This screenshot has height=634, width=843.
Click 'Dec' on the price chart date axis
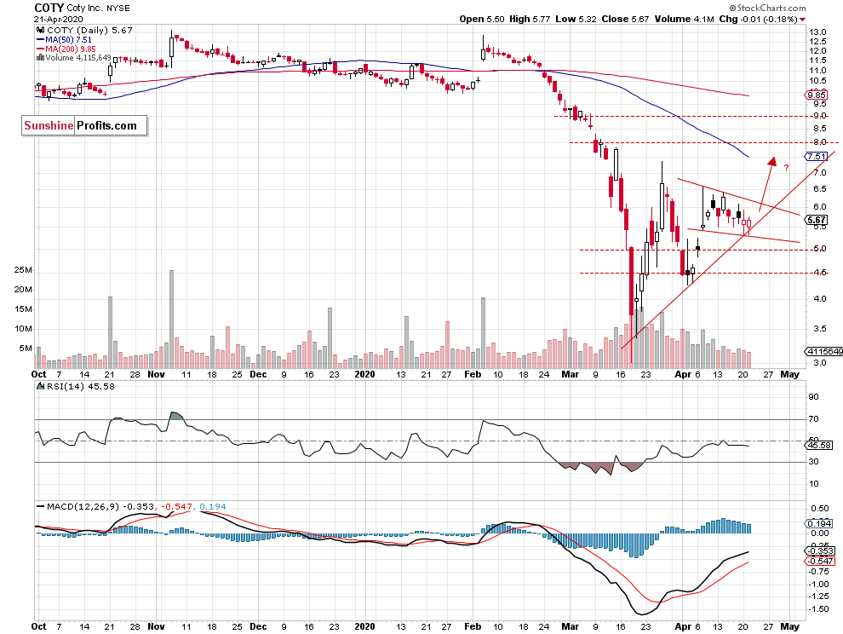point(258,374)
